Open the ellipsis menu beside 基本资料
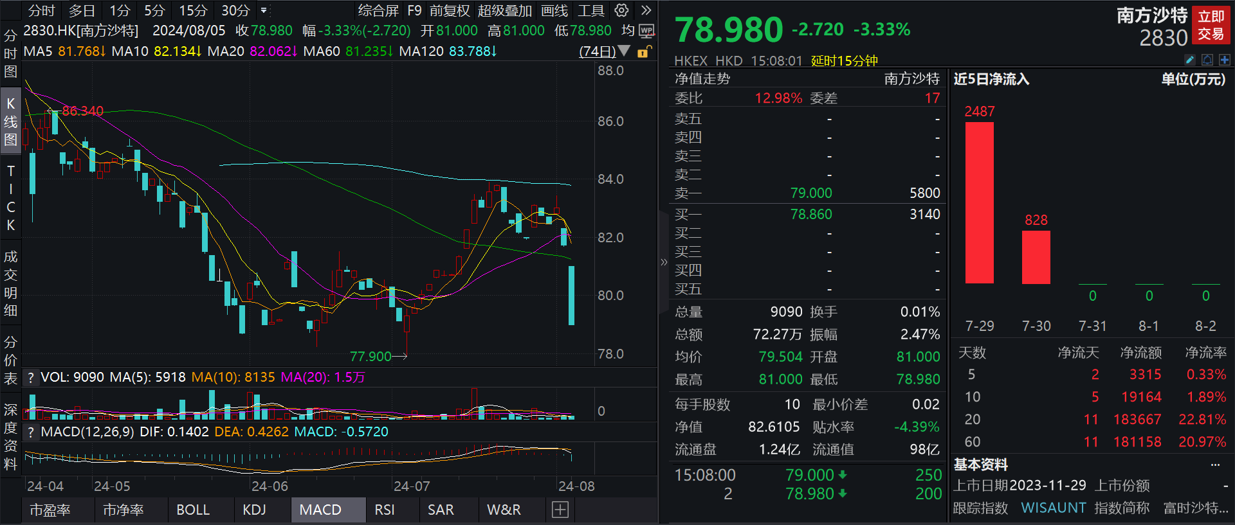Viewport: 1235px width, 525px height. pyautogui.click(x=1215, y=465)
